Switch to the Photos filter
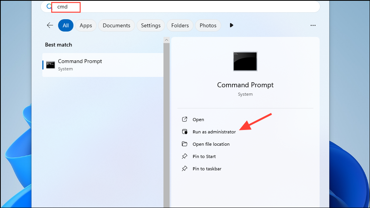Viewport: 370px width, 208px height. coord(208,25)
